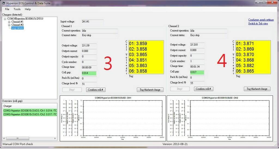The image size is (279, 150).
Task: Click Channel 1 cell 01: 3.859 voltage
Action: point(138,44)
